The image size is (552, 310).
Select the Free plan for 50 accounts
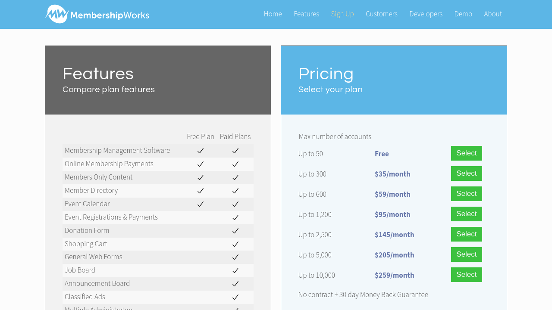pos(466,153)
